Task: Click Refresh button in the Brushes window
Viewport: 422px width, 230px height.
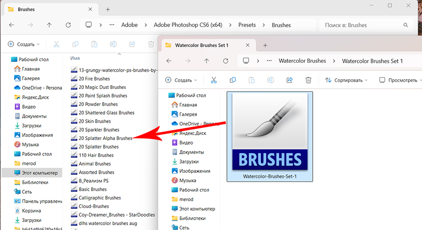Action: point(68,25)
